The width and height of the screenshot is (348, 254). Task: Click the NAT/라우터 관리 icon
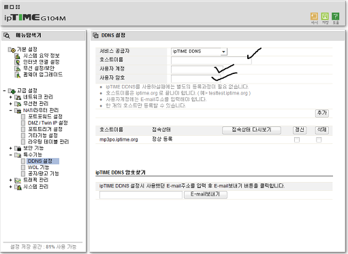point(18,110)
